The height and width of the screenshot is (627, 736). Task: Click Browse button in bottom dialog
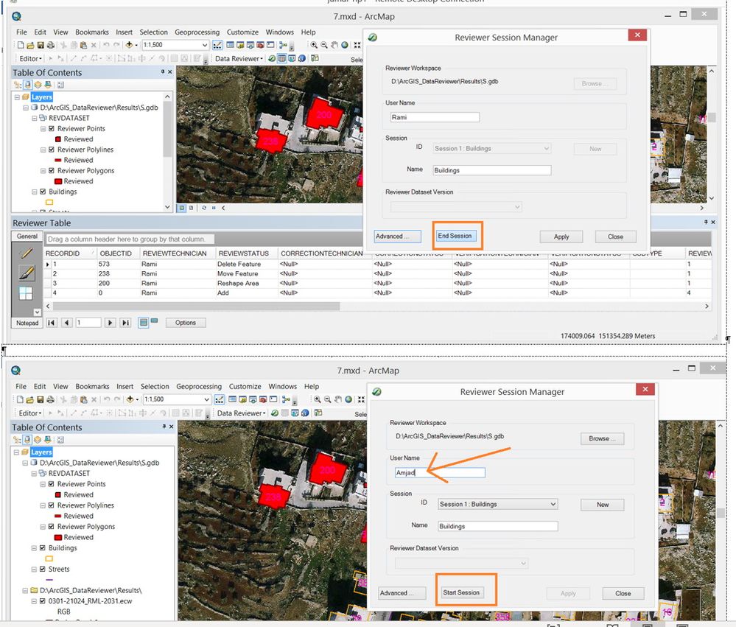602,438
